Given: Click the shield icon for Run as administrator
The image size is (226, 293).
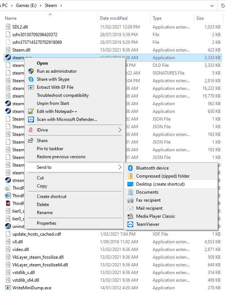Looking at the screenshot, I should [x=31, y=71].
